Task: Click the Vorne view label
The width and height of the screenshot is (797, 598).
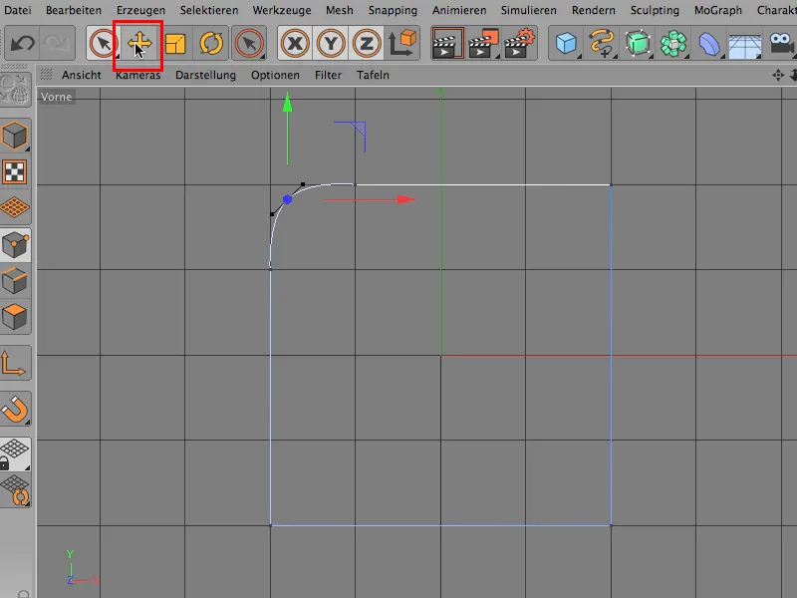Action: tap(57, 97)
